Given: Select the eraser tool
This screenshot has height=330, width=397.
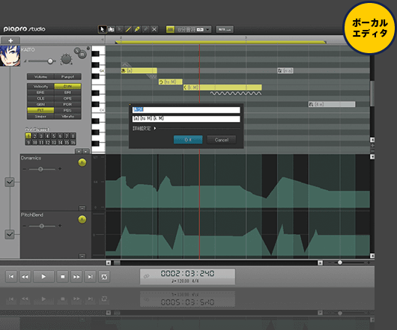Looking at the screenshot, I should (145, 29).
